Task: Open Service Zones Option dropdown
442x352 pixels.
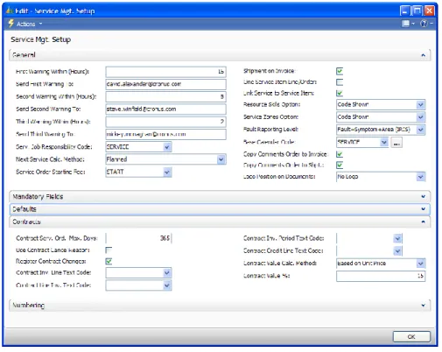Action: [x=420, y=117]
